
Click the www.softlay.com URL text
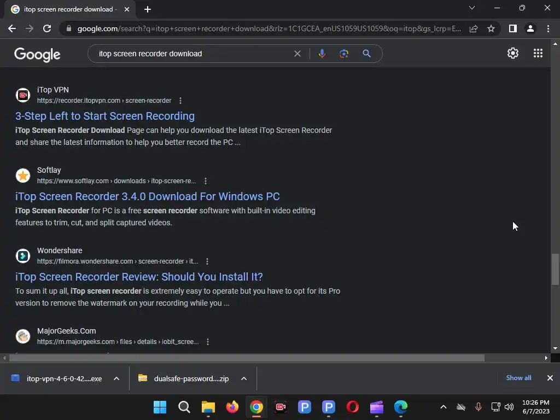click(x=116, y=181)
